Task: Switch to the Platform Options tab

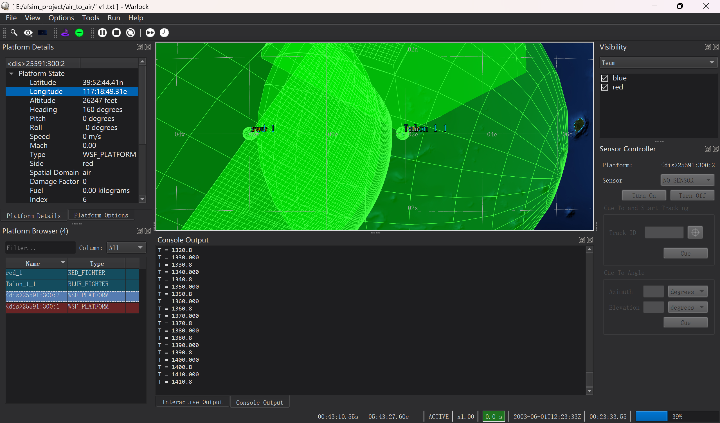Action: pyautogui.click(x=101, y=215)
